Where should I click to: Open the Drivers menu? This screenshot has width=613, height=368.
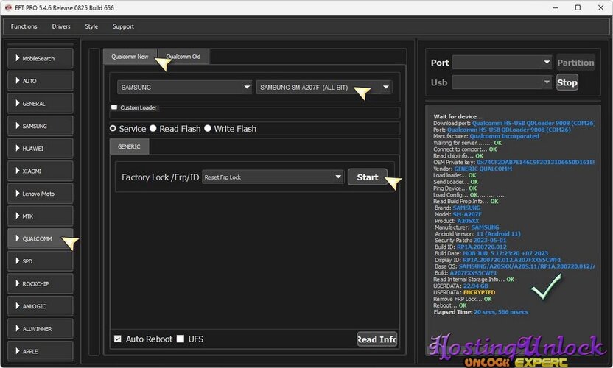pos(61,26)
